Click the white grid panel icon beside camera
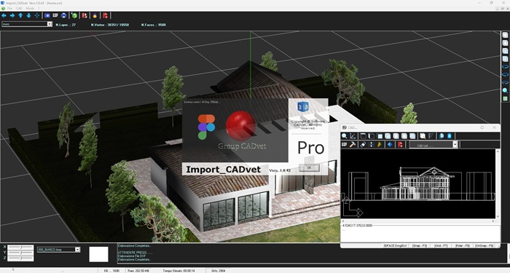 (55, 15)
